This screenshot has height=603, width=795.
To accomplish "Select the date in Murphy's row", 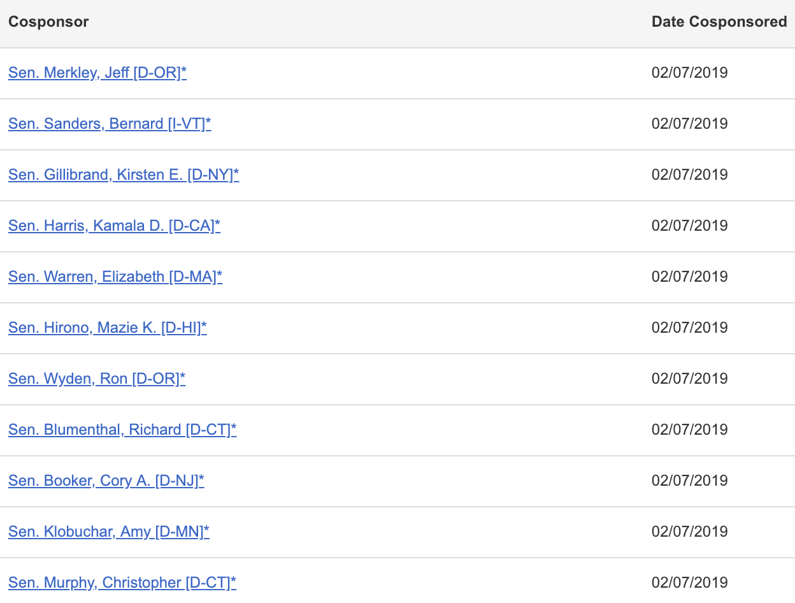I will point(689,583).
